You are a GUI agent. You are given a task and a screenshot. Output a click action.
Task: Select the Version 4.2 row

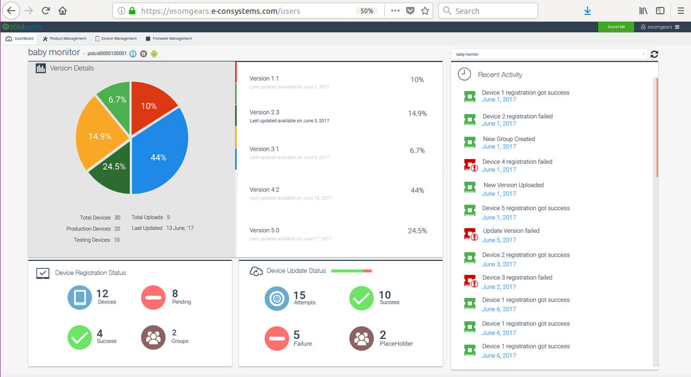(x=339, y=193)
